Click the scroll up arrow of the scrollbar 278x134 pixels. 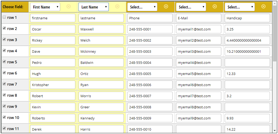click(x=275, y=3)
